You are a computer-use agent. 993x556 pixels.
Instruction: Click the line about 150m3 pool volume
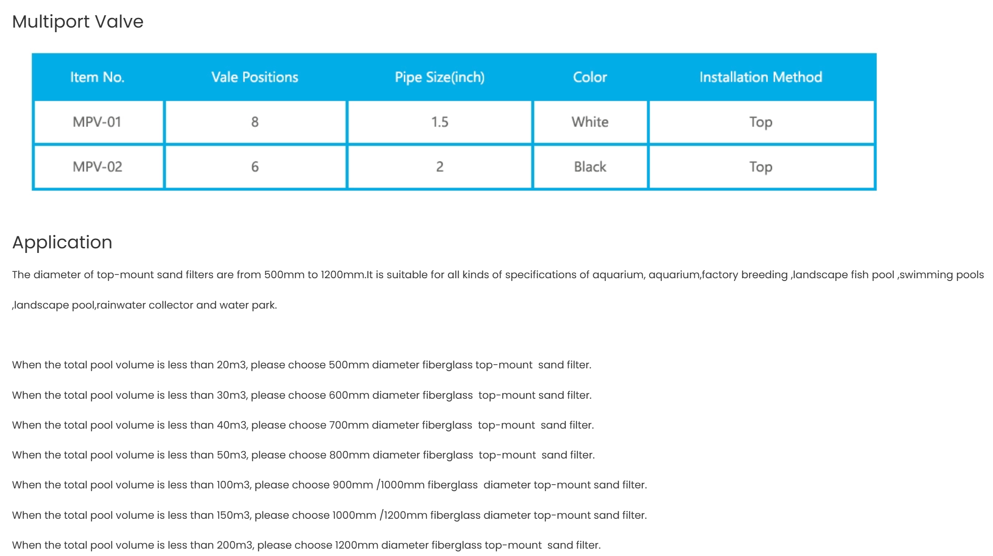(x=330, y=516)
